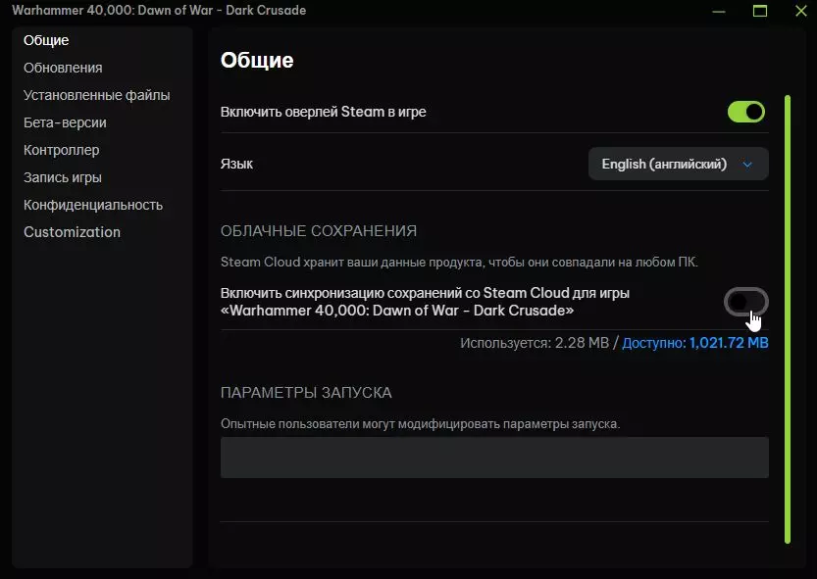This screenshot has width=817, height=579.
Task: Minimize the game properties window
Action: pyautogui.click(x=719, y=11)
